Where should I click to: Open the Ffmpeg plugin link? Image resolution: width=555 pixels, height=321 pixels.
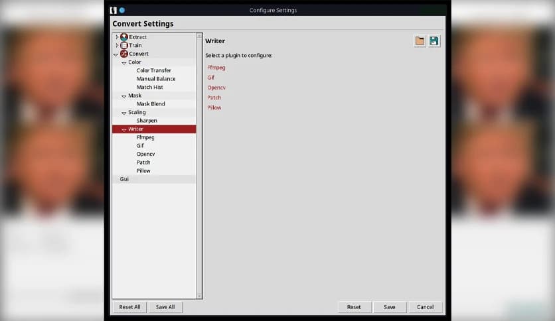tap(216, 68)
